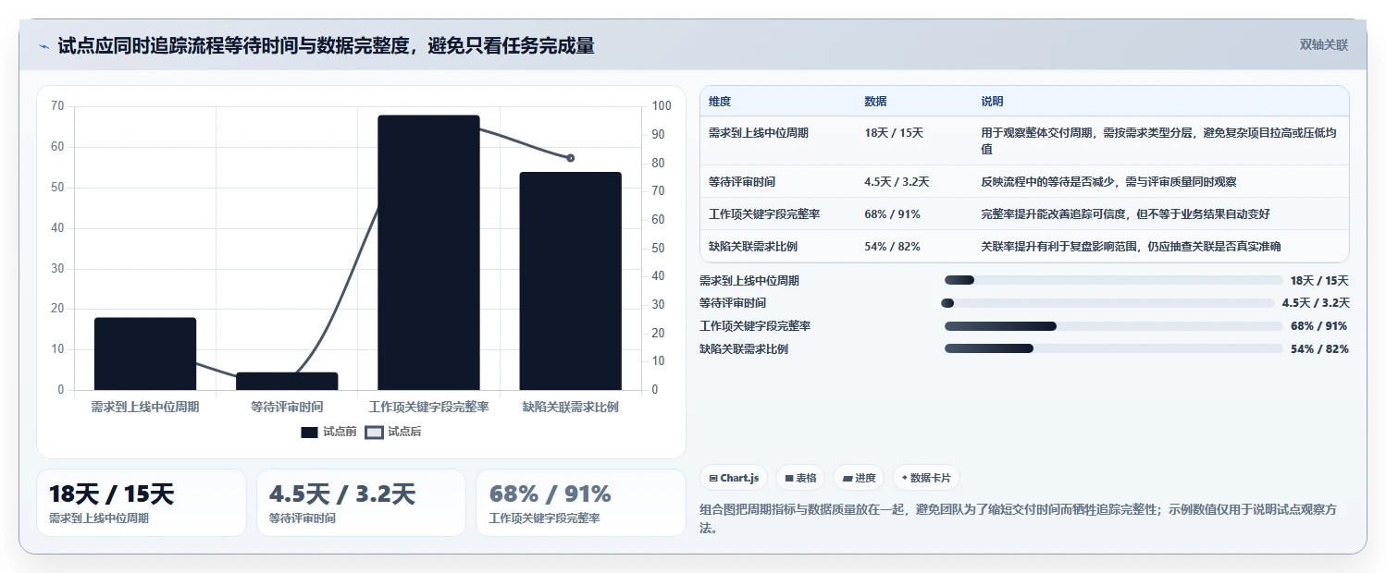
Task: Click the 70 tick on left axis
Action: pos(57,106)
